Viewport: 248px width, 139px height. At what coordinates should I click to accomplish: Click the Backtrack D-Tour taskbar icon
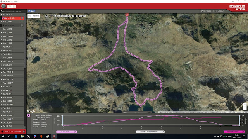[54, 136]
